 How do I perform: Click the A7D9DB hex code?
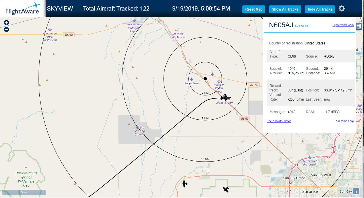[301, 26]
